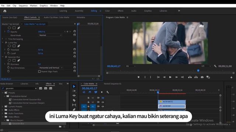Image resolution: width=236 pixels, height=132 pixels.
Task: Play the Program monitor video
Action: click(170, 77)
